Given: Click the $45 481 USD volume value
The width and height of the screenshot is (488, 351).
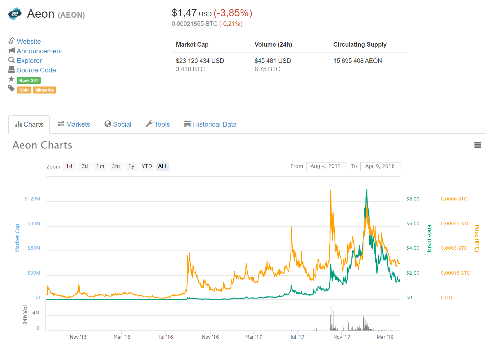Looking at the screenshot, I should pos(273,61).
